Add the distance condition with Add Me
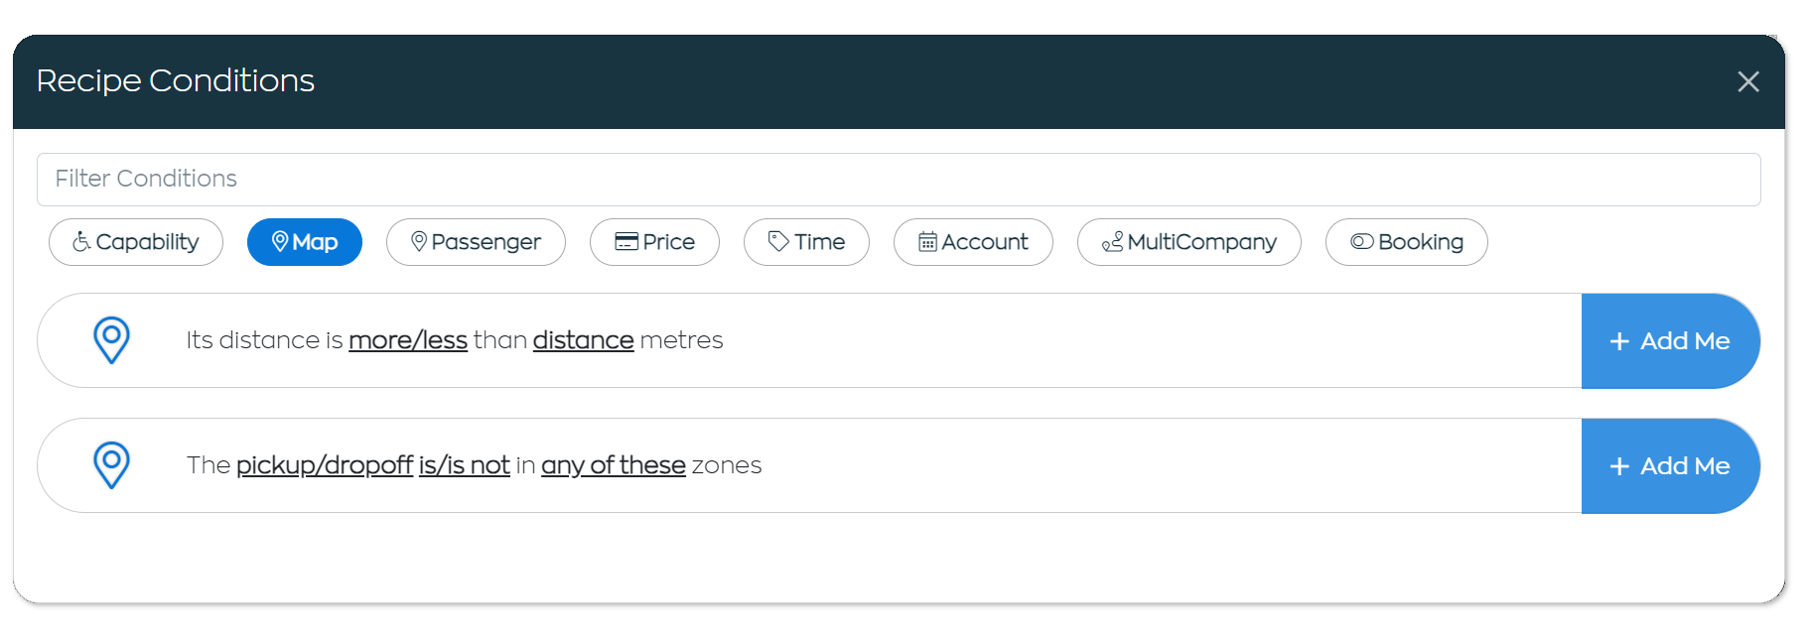Viewport: 1811px width, 637px height. click(x=1670, y=340)
